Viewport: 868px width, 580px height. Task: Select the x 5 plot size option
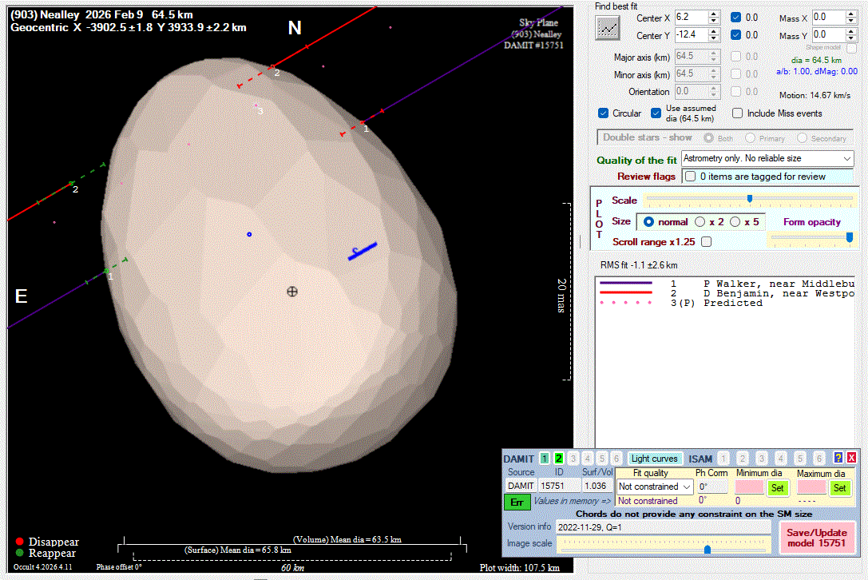click(x=735, y=221)
